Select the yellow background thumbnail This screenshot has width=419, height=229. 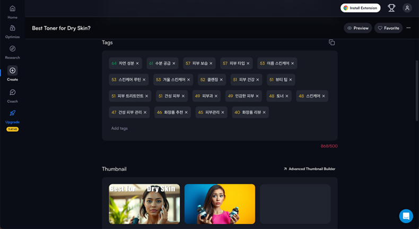click(220, 204)
